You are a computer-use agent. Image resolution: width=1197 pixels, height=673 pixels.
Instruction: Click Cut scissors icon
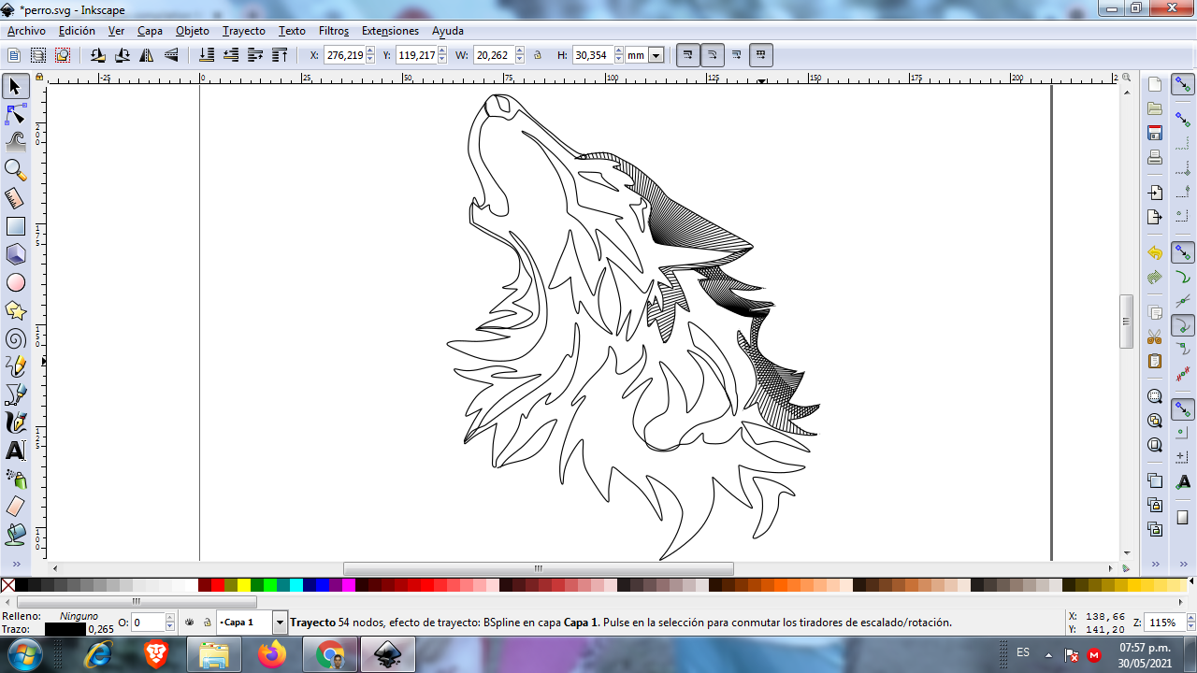(x=1155, y=336)
